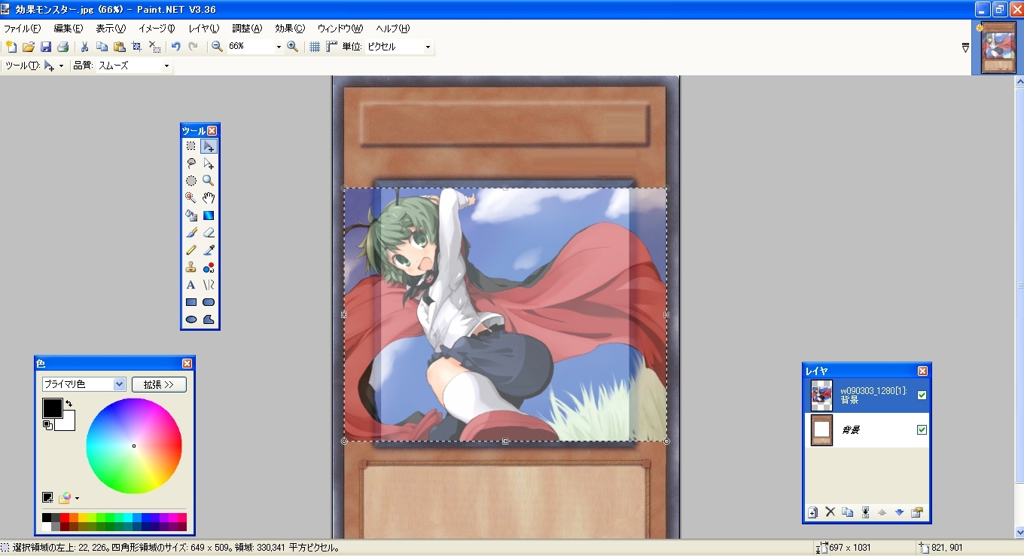
Task: Select the Lasso Select tool
Action: pyautogui.click(x=191, y=163)
